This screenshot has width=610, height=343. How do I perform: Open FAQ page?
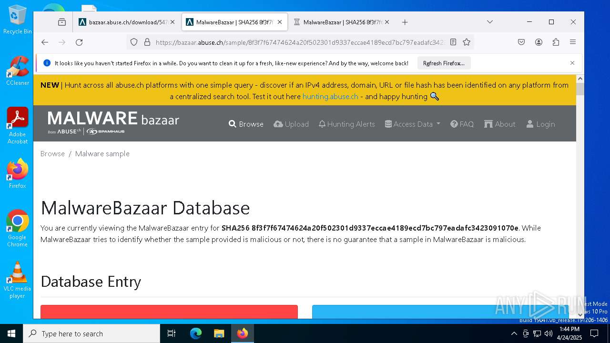pyautogui.click(x=462, y=124)
